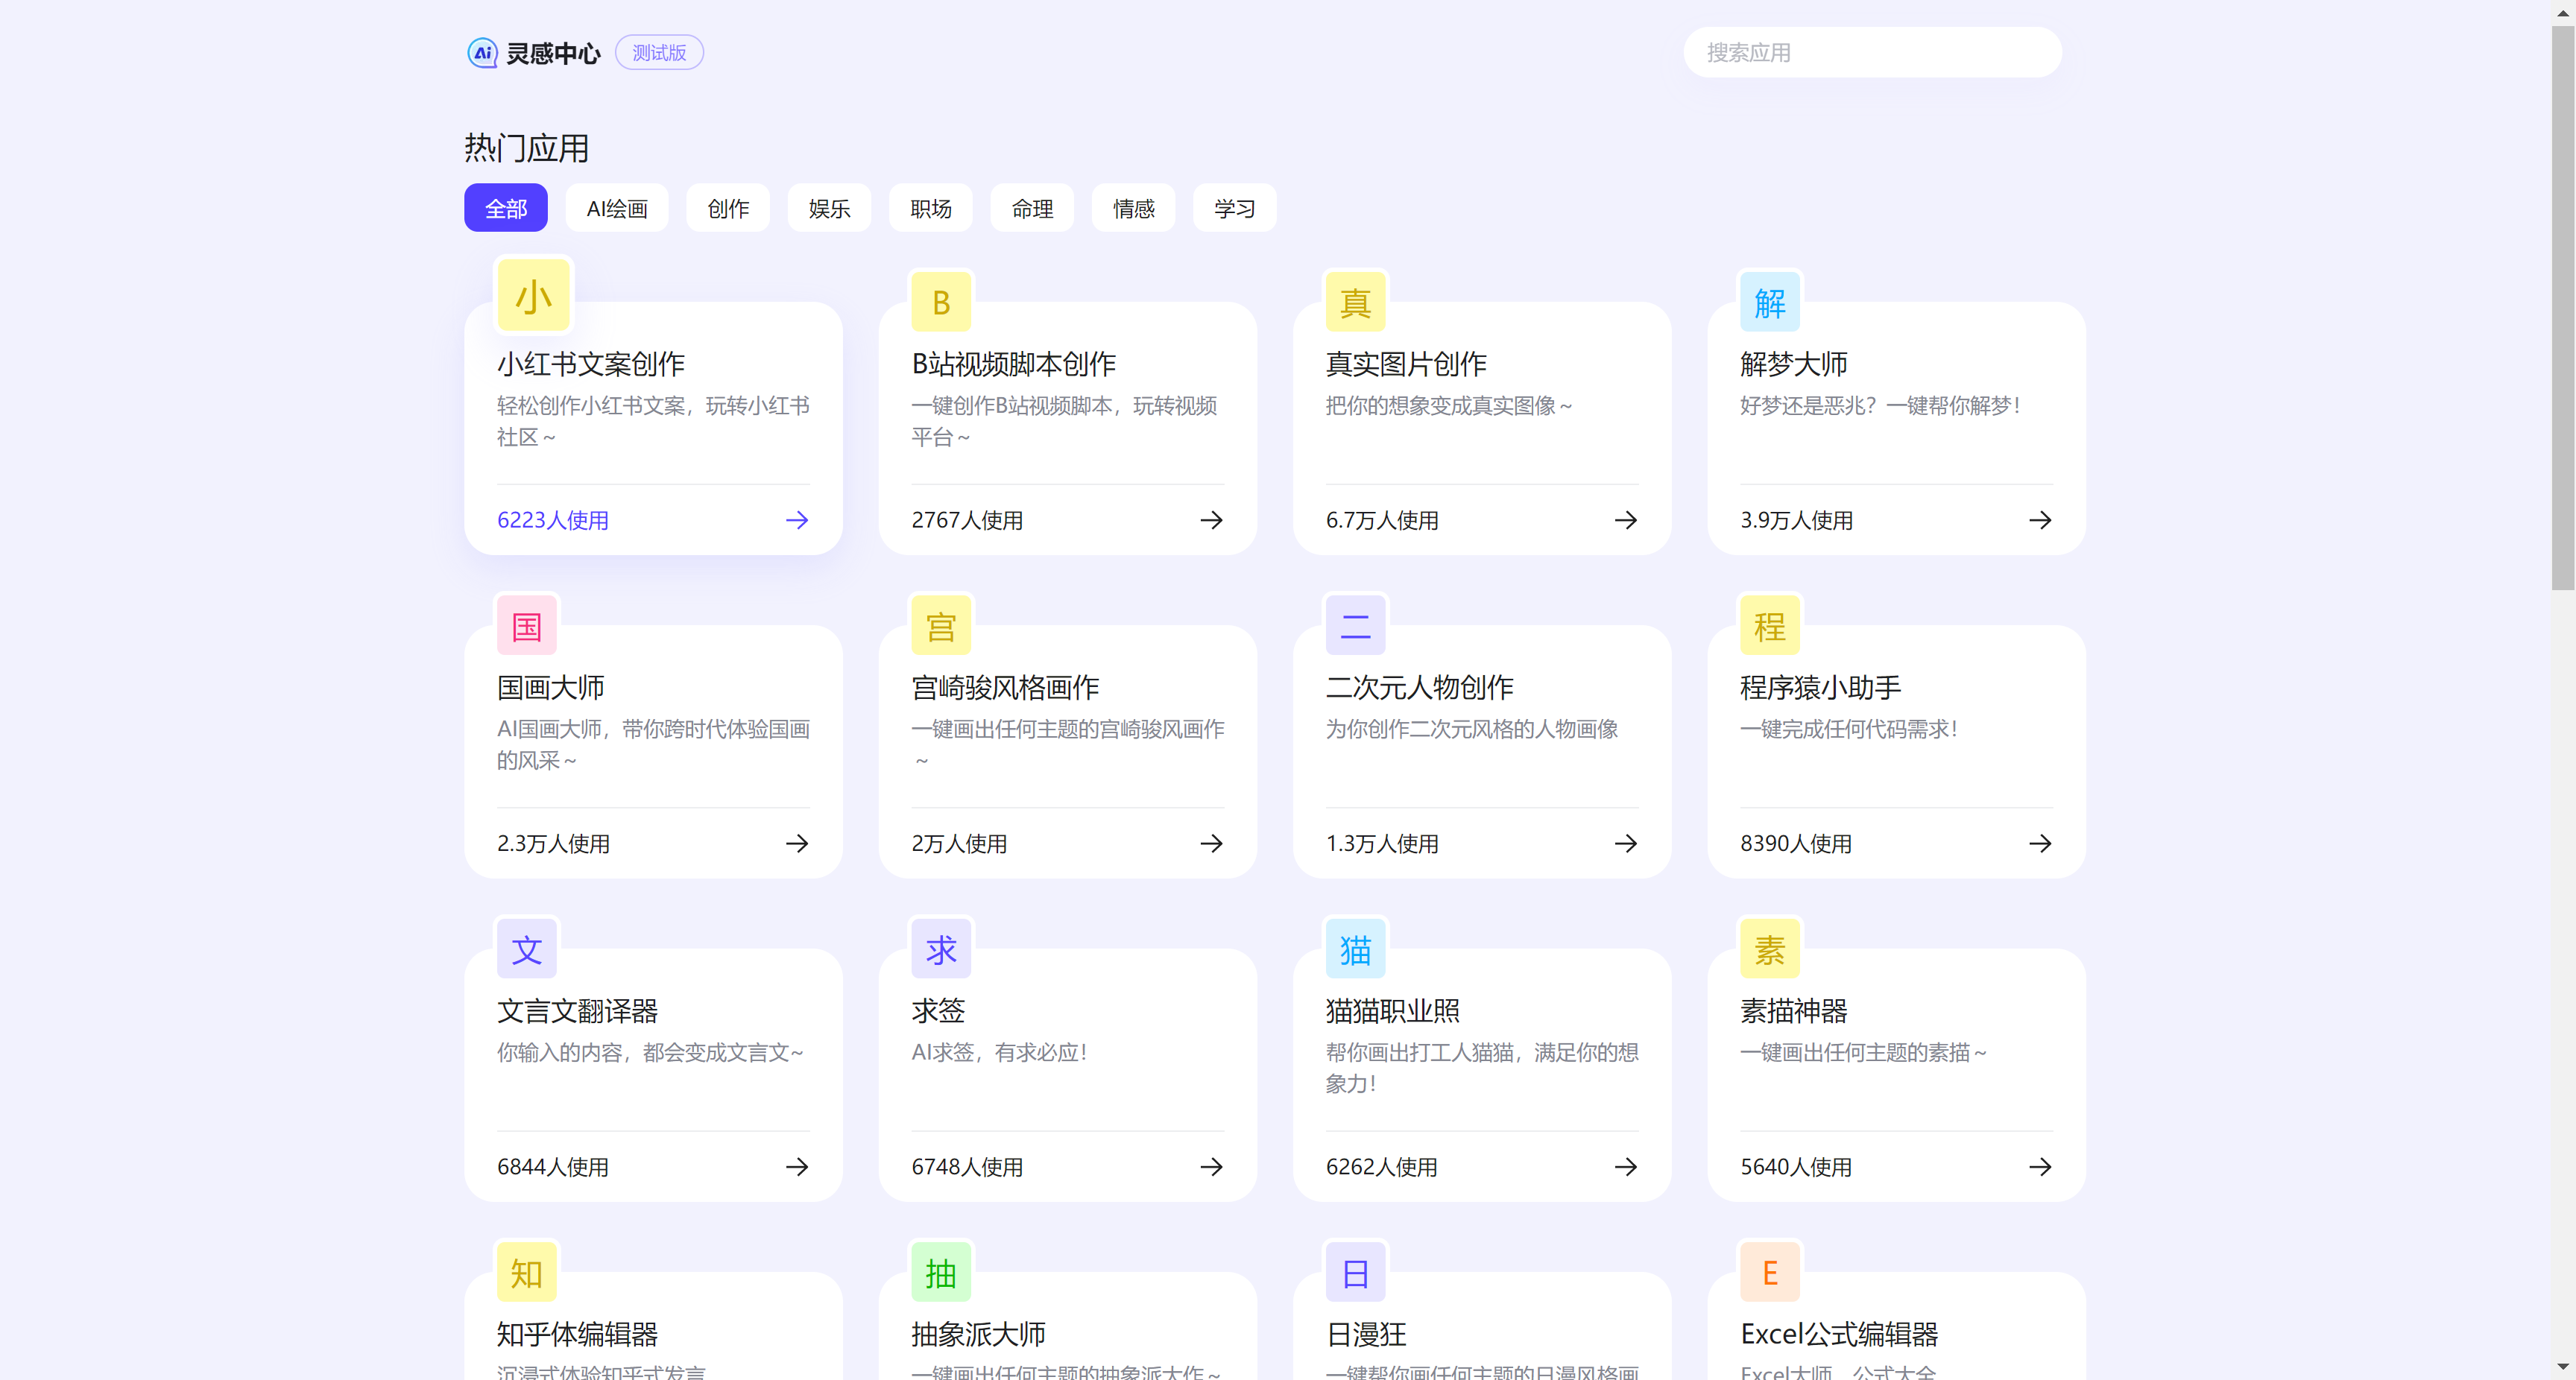The height and width of the screenshot is (1380, 2576).
Task: Open the 抽象派大师 title link
Action: click(x=978, y=1334)
